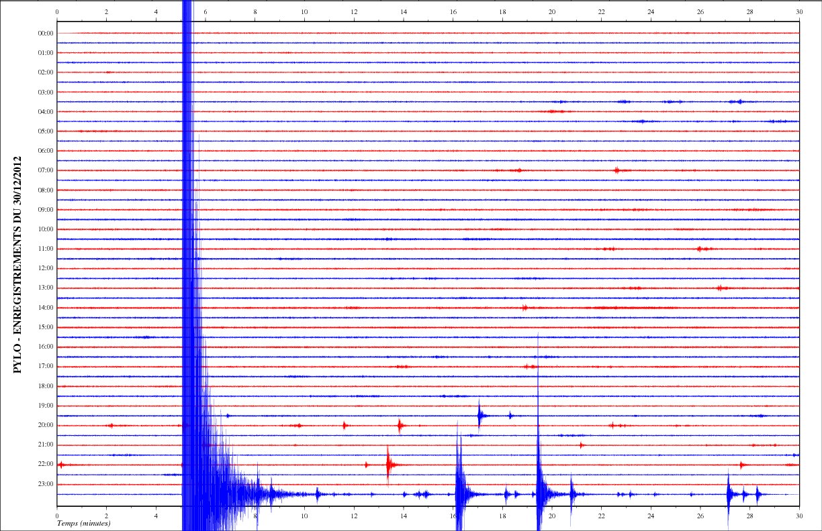Select the 4 tick on bottom axis
Screen dimensions: 822x531
[x=156, y=516]
